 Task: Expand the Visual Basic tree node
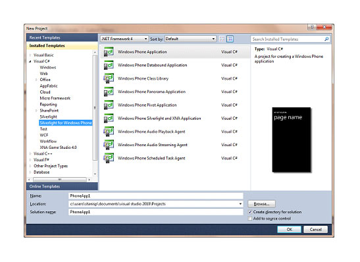click(30, 55)
